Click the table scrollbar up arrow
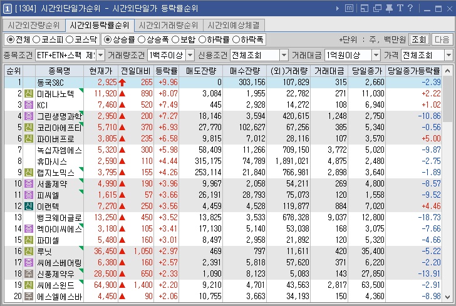The width and height of the screenshot is (456, 306). tap(448, 71)
